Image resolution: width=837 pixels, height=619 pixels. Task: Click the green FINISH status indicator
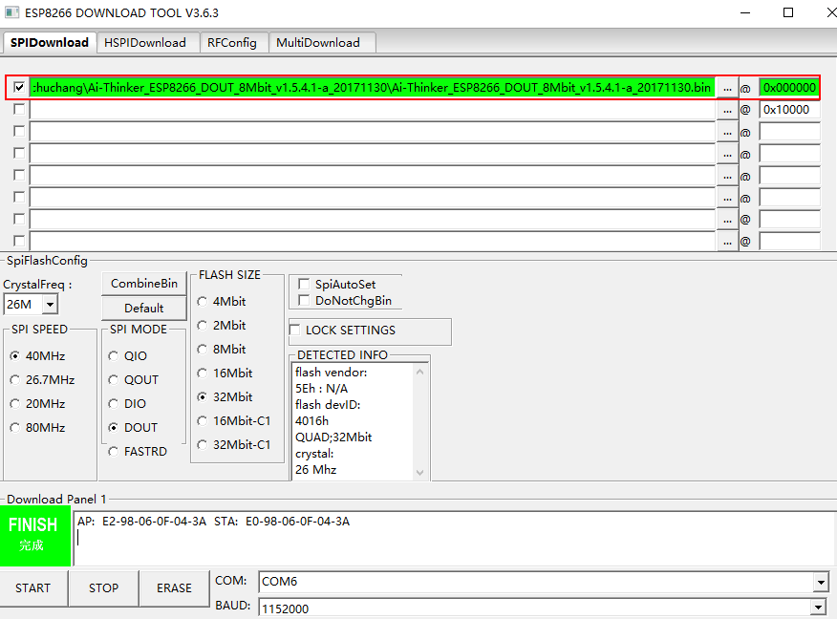pyautogui.click(x=34, y=535)
